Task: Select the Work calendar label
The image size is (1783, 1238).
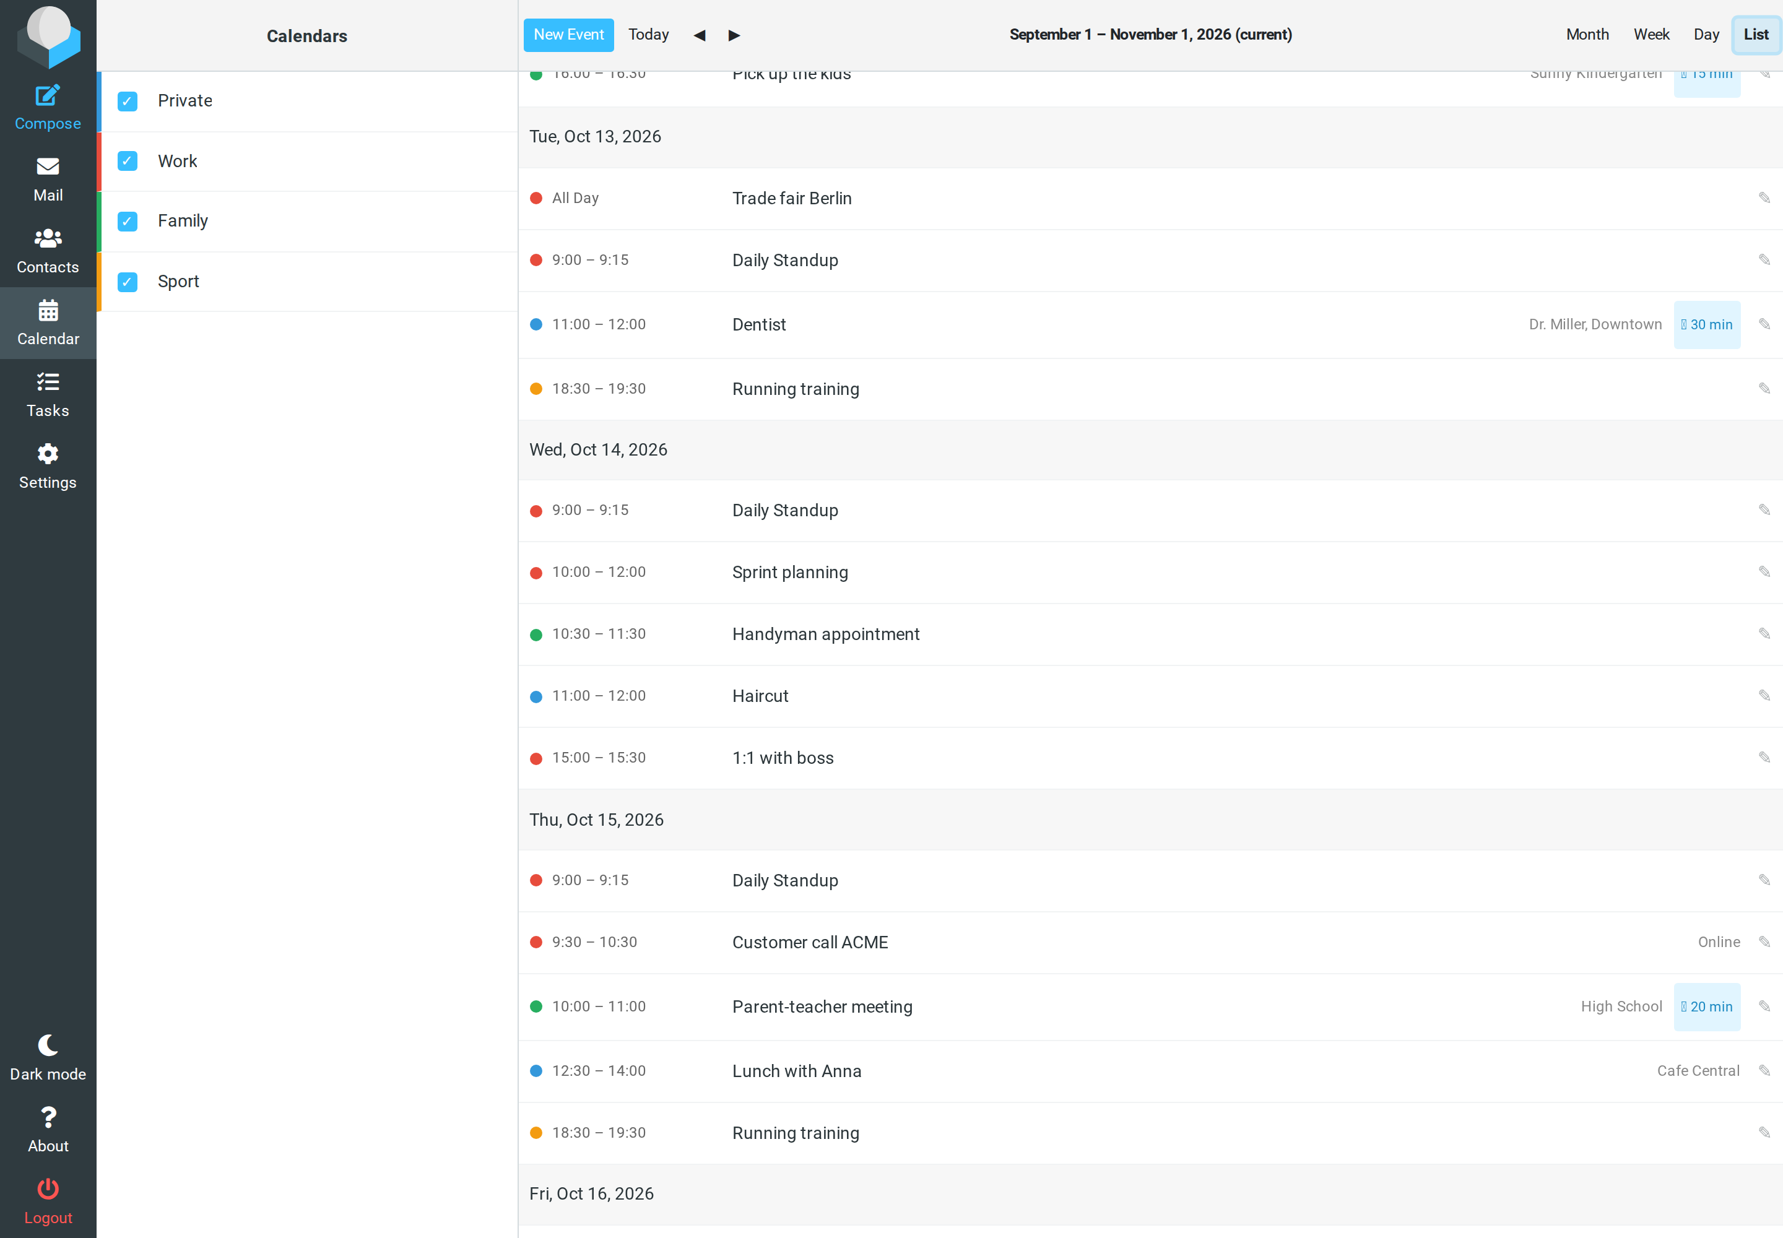Action: click(178, 162)
